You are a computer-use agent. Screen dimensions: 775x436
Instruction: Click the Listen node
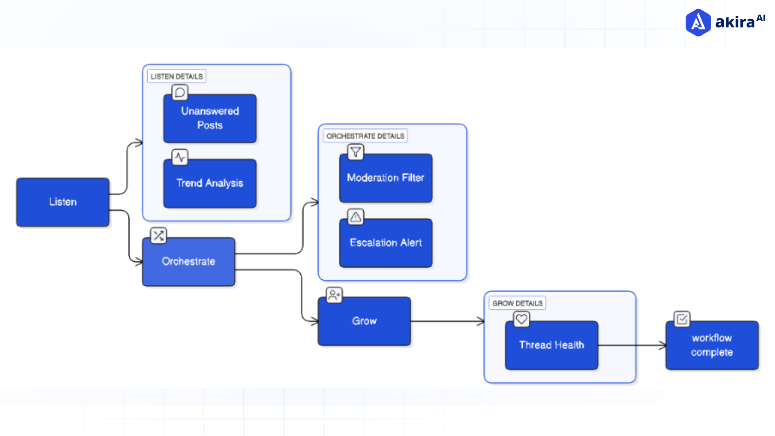63,202
